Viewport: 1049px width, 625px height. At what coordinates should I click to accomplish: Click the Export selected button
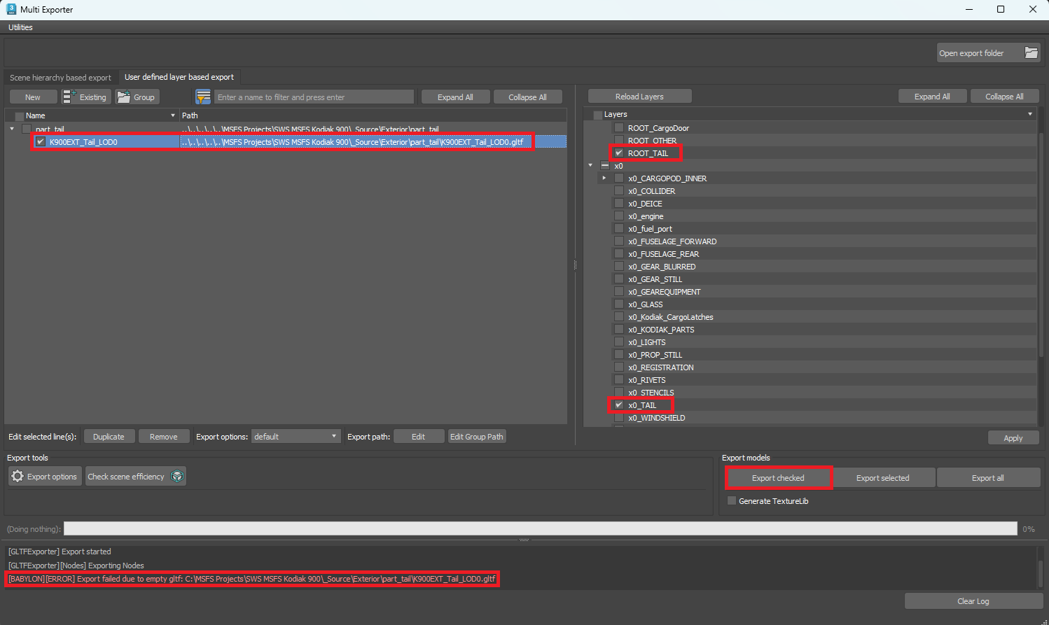[x=882, y=478]
